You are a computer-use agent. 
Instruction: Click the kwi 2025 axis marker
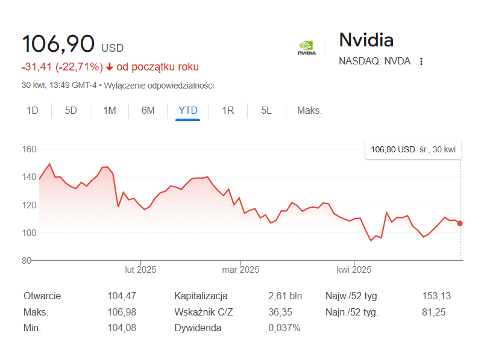coord(354,269)
